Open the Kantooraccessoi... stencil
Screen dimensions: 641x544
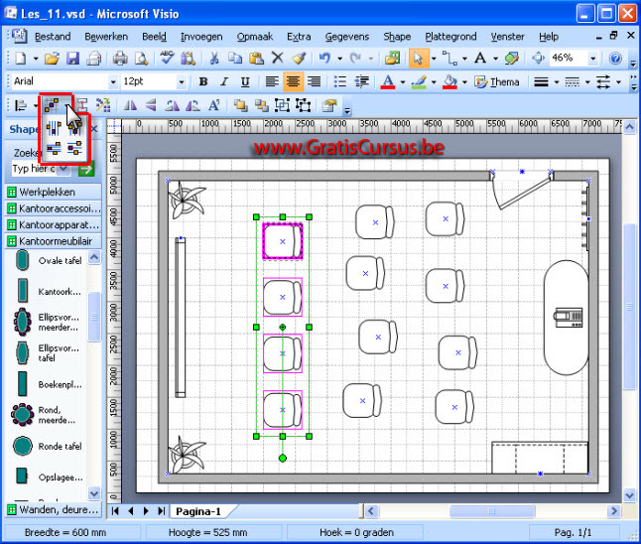54,208
